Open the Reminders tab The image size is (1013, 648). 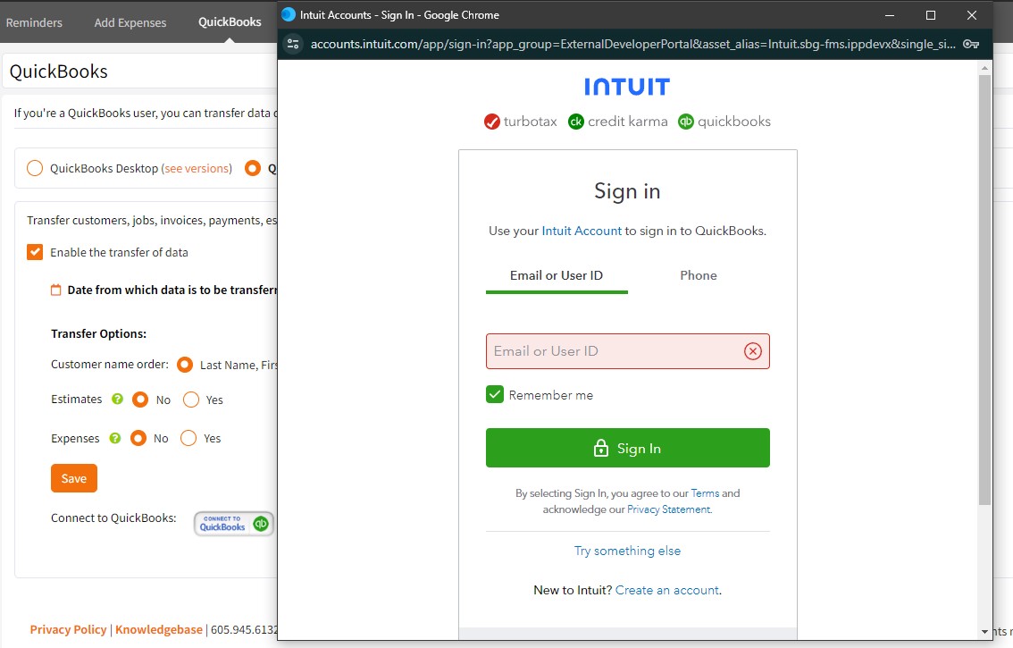coord(34,22)
